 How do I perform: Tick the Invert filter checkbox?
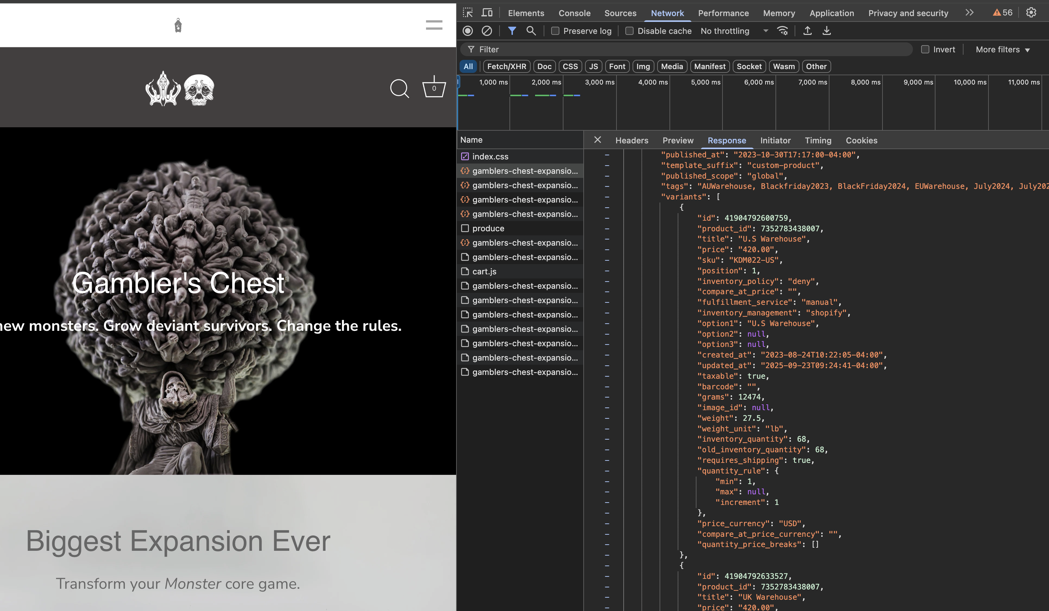pyautogui.click(x=925, y=50)
